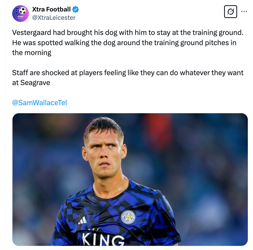Open the @SamWallaceTel mention

[40, 103]
